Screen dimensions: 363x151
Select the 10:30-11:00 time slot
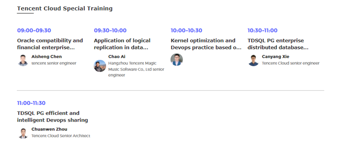point(262,30)
